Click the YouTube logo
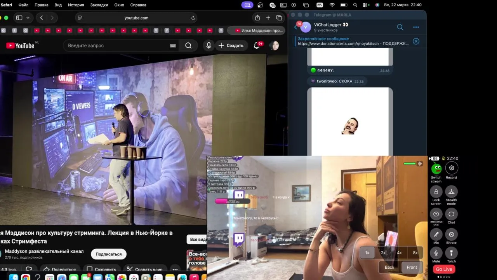This screenshot has height=280, width=497. click(x=20, y=45)
